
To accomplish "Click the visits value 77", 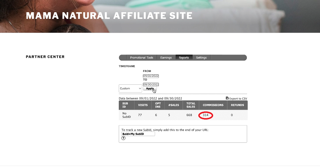I will [140, 115].
